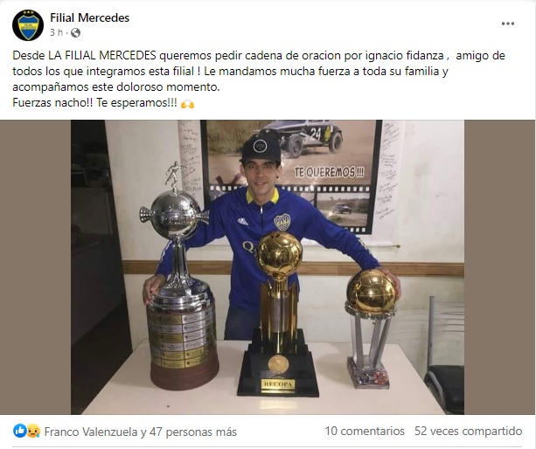Open the 3 h post timestamp
Viewport: 536px width, 449px height.
(x=57, y=33)
